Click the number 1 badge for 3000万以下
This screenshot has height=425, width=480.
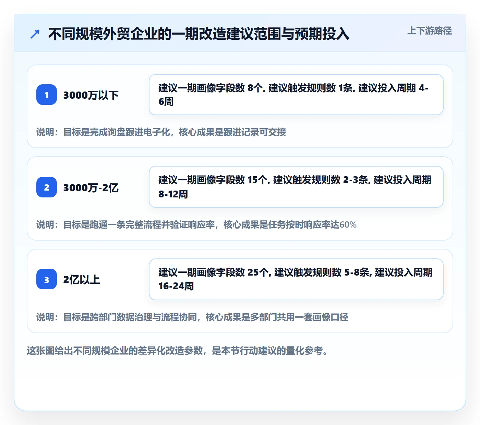tap(47, 95)
